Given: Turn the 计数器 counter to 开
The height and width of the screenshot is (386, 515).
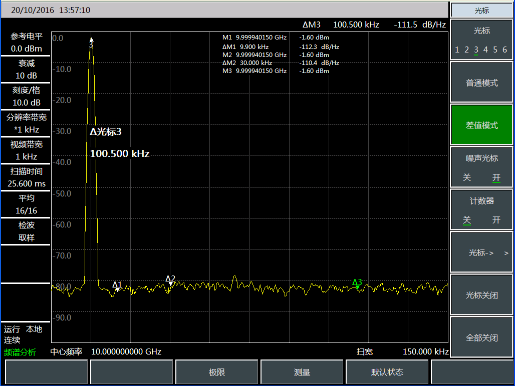Looking at the screenshot, I should tap(496, 220).
